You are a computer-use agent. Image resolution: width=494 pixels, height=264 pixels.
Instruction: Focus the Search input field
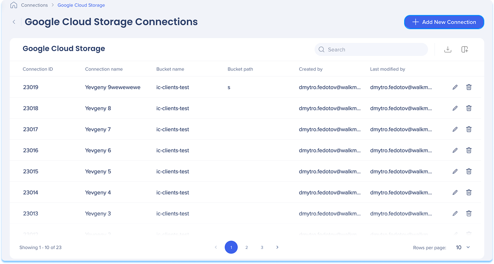pos(371,49)
